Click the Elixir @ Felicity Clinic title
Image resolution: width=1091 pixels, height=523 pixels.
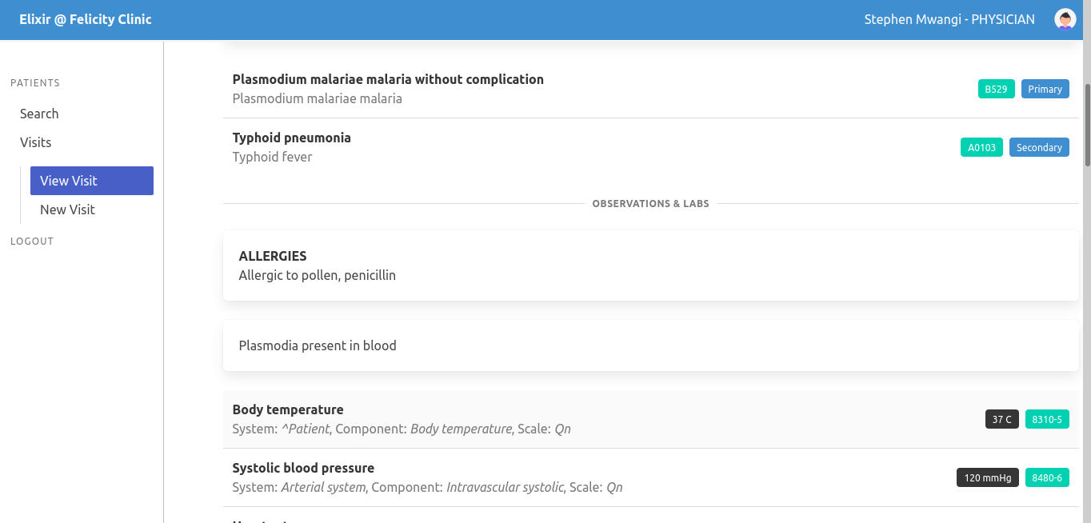point(86,19)
